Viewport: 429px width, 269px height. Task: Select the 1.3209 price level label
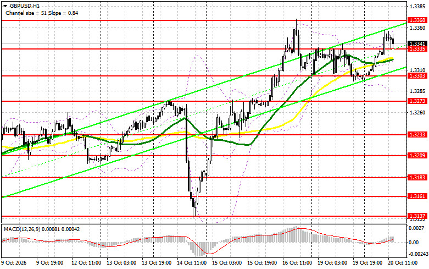417,156
